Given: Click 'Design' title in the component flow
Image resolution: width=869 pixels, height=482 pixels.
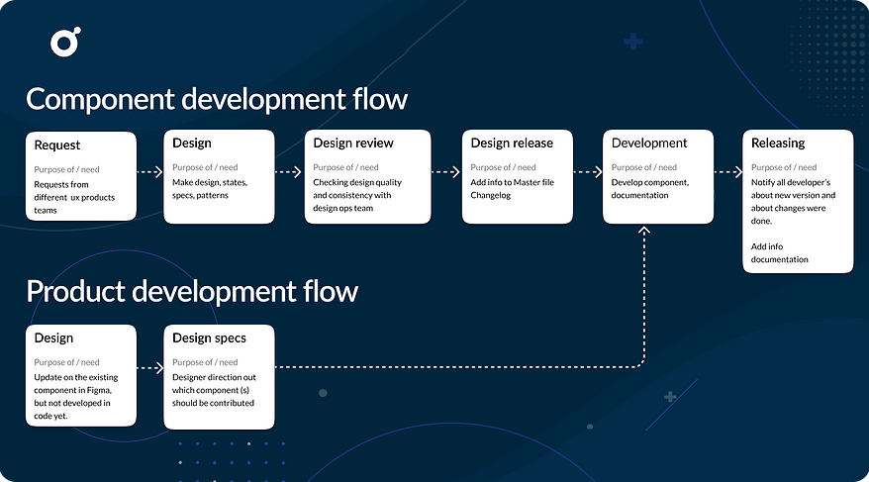Looking at the screenshot, I should point(192,143).
